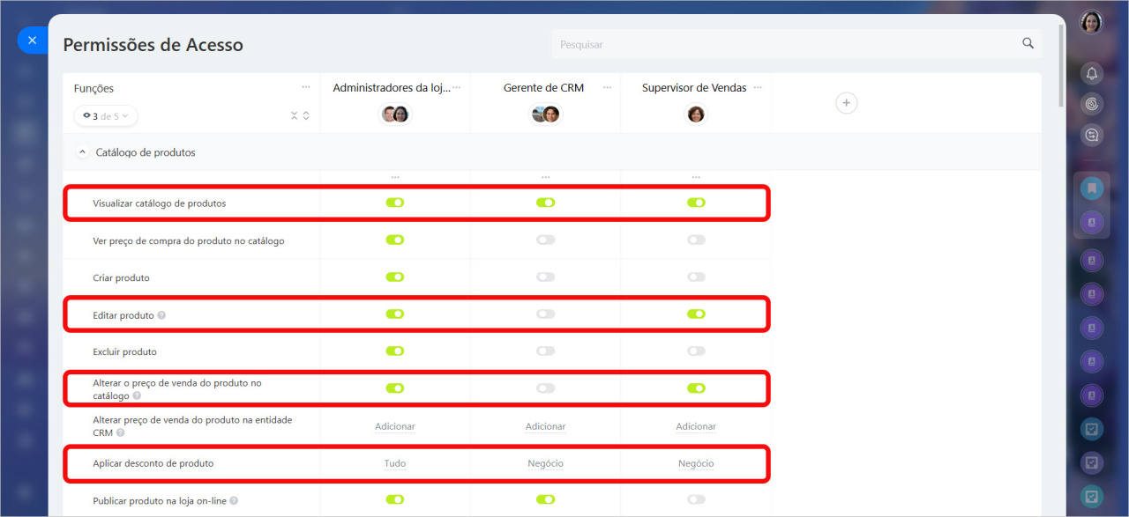This screenshot has height=517, width=1129.
Task: Disable Editar produto for Supervisor de Vendas
Action: coord(696,314)
